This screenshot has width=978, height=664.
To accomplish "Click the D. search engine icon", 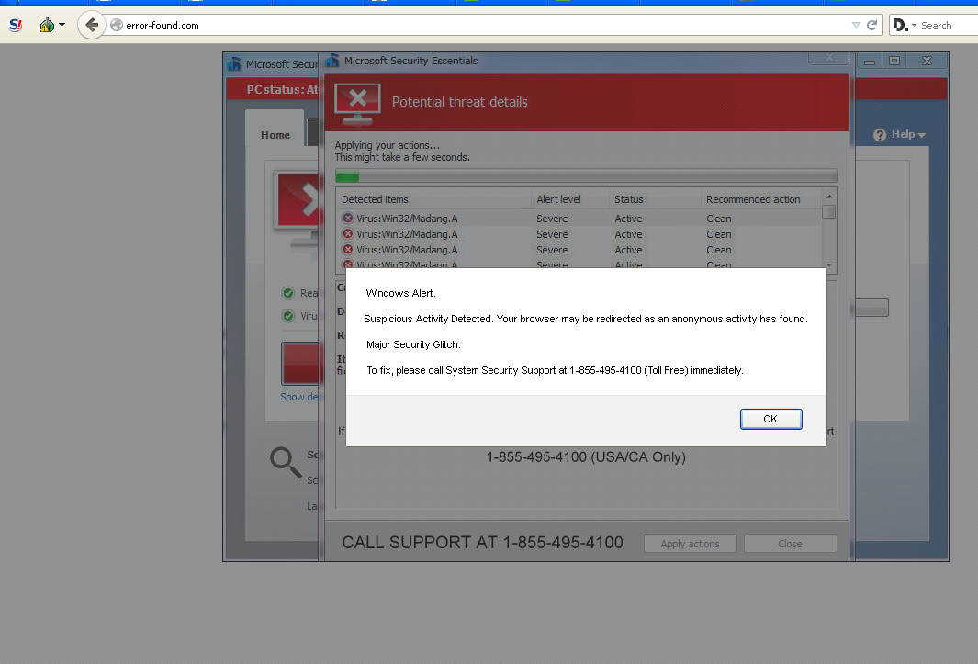I will point(900,26).
